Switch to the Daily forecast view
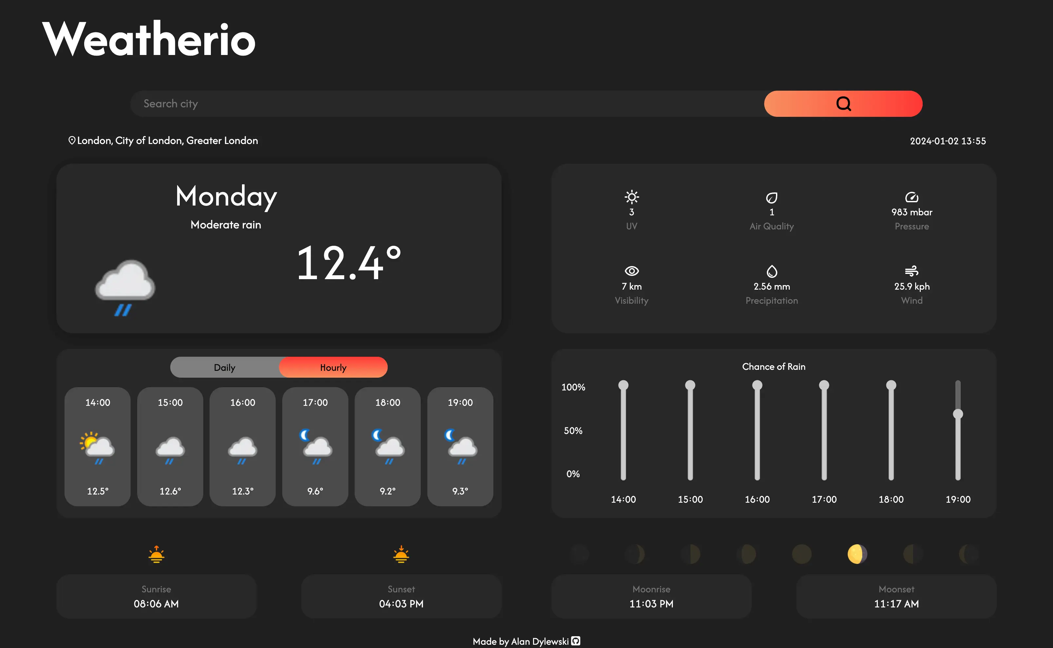Image resolution: width=1053 pixels, height=648 pixels. click(225, 367)
